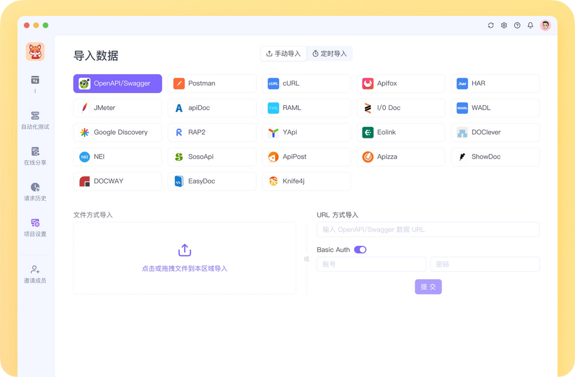Click the 提交 button

click(x=428, y=287)
